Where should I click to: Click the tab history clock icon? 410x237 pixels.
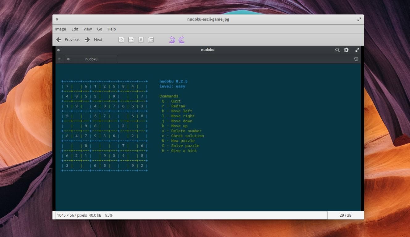coord(356,59)
